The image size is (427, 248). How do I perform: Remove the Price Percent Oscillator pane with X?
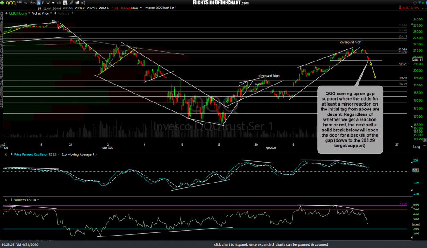point(6,154)
